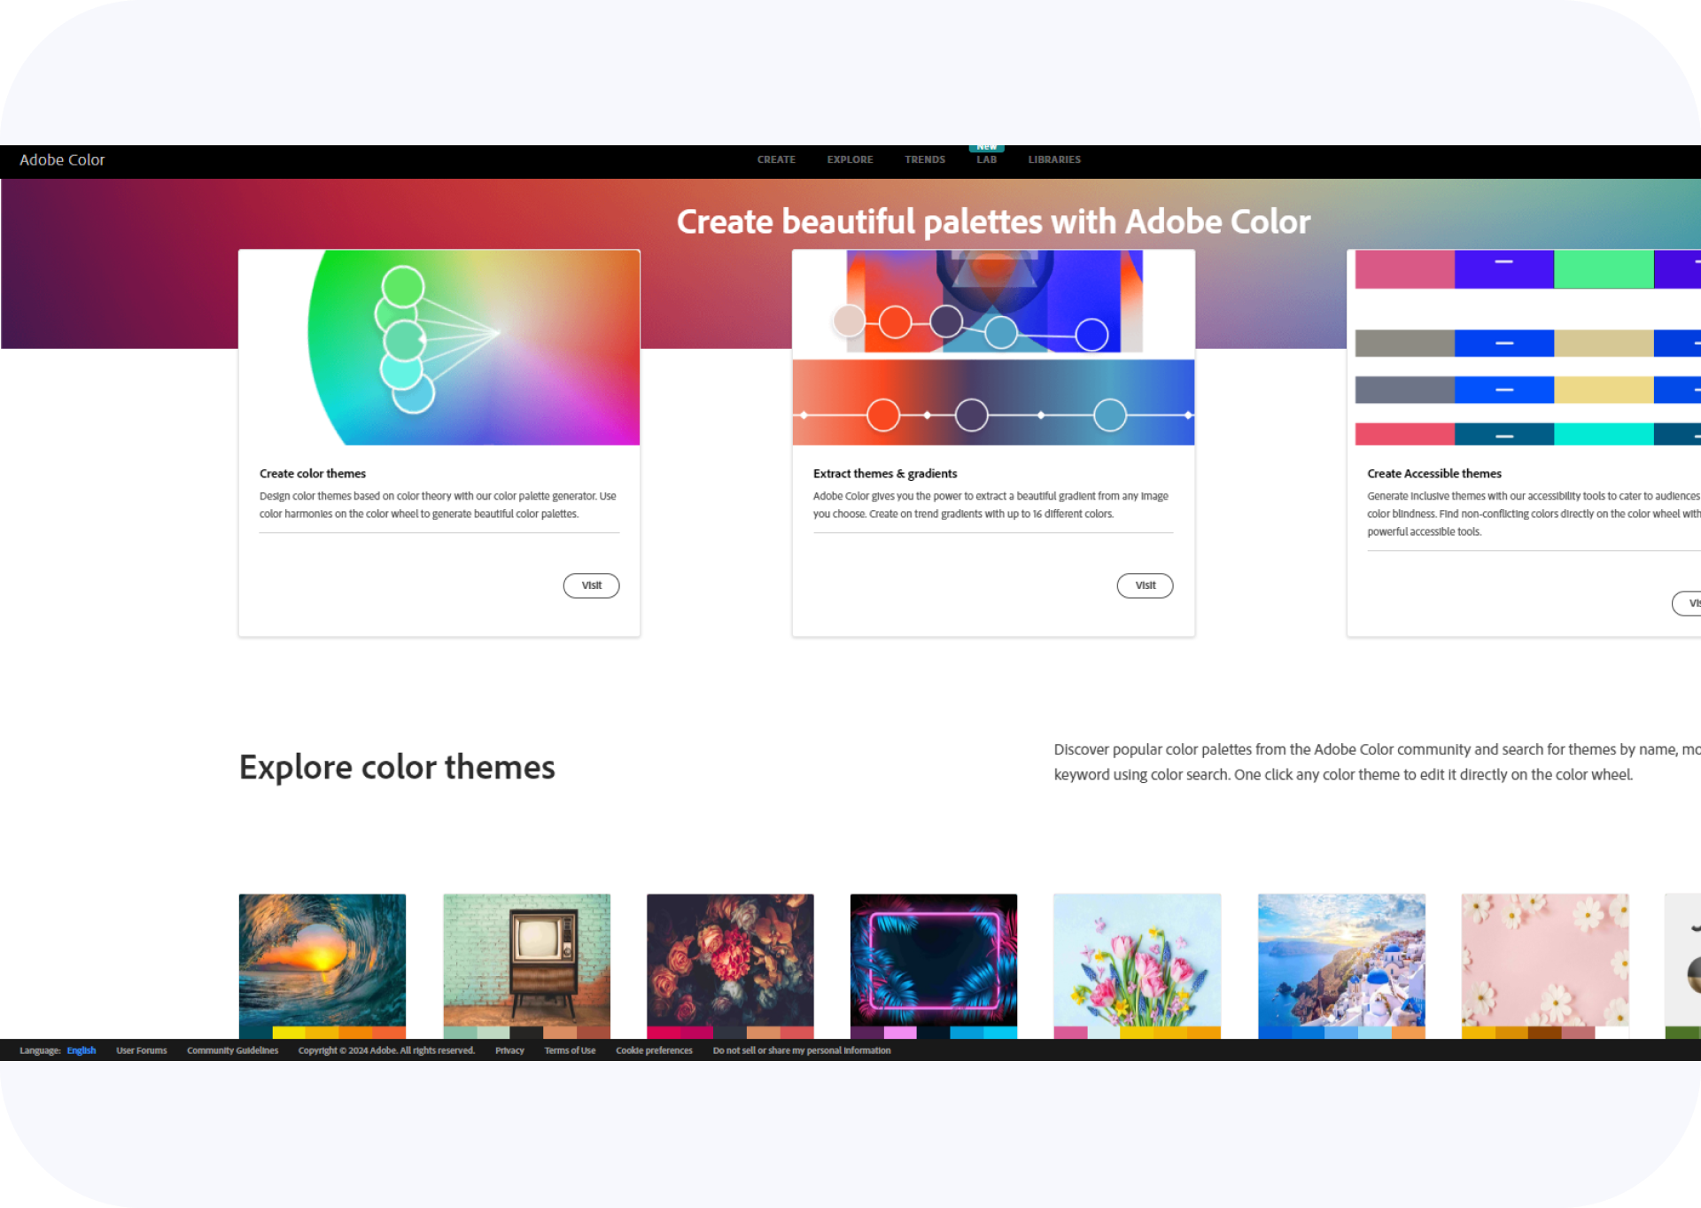
Task: Open Terms of Use link
Action: pos(569,1049)
